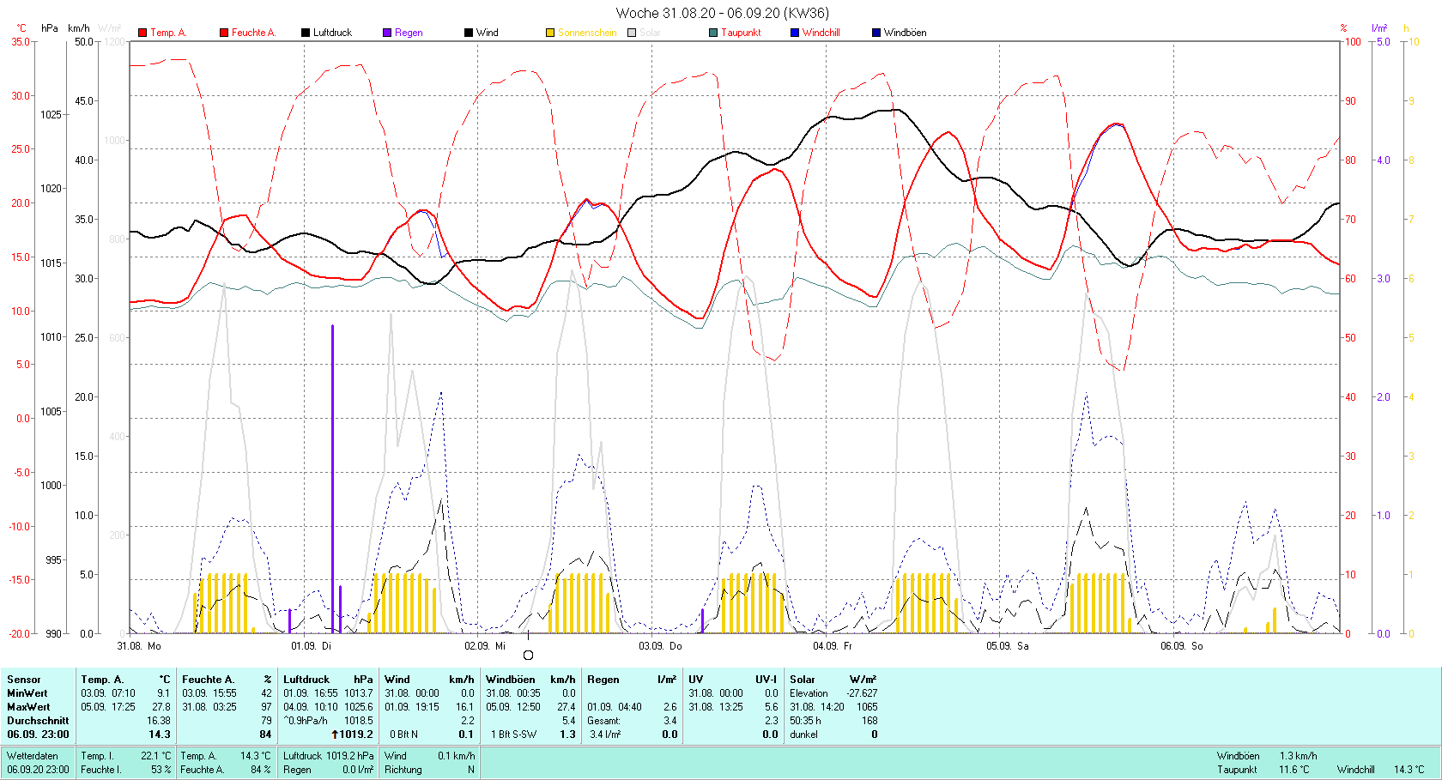The height and width of the screenshot is (780, 1442).
Task: Click the tall purple rain bar on 01.09.
Action: coord(333,479)
